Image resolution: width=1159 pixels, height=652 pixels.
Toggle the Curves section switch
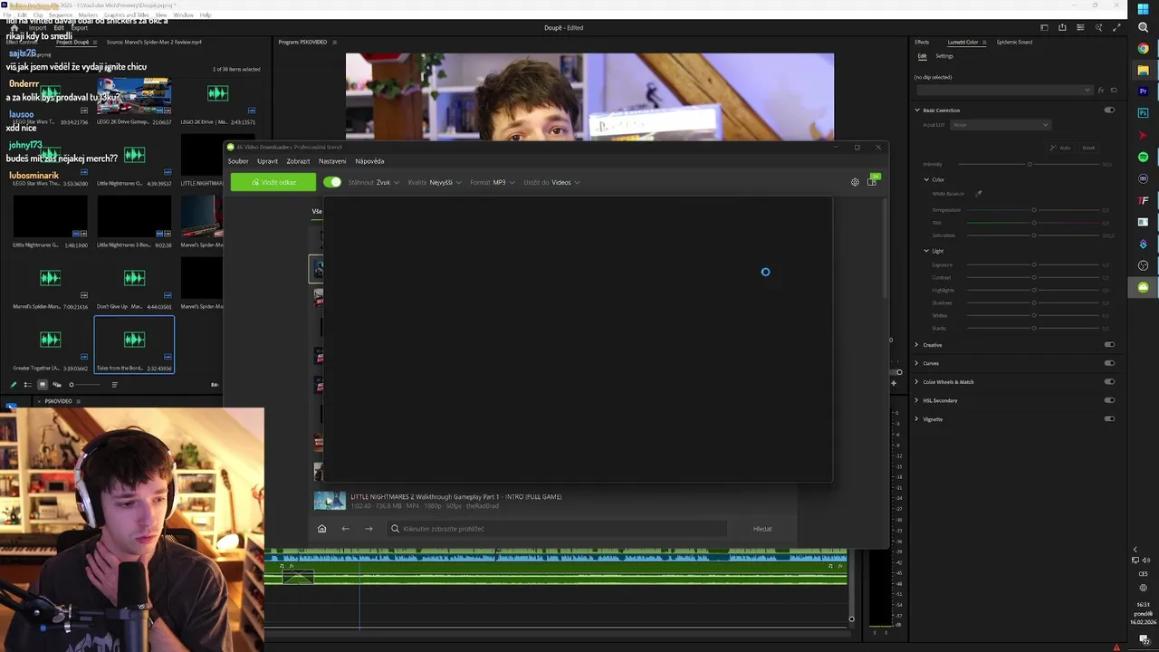click(x=1109, y=363)
